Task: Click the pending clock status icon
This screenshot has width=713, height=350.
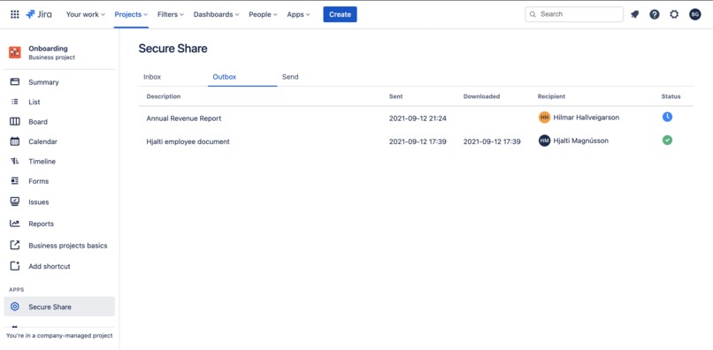Action: (667, 117)
